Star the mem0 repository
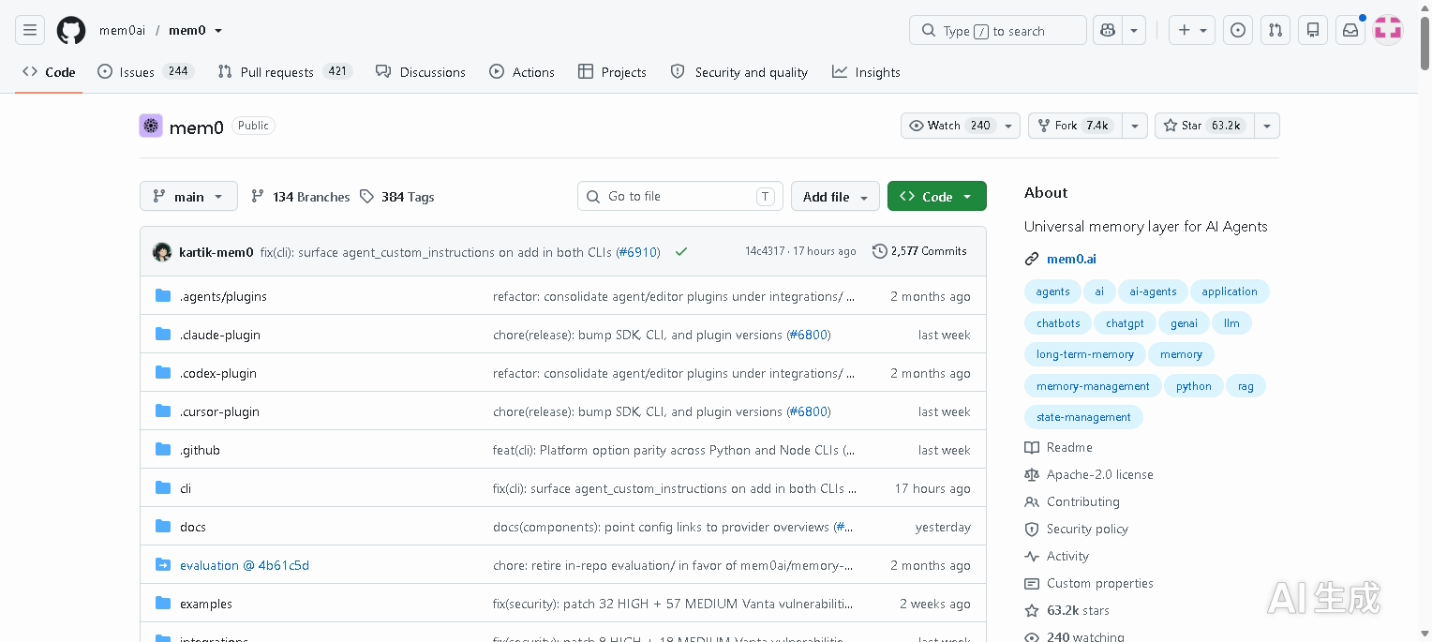 click(x=1204, y=126)
